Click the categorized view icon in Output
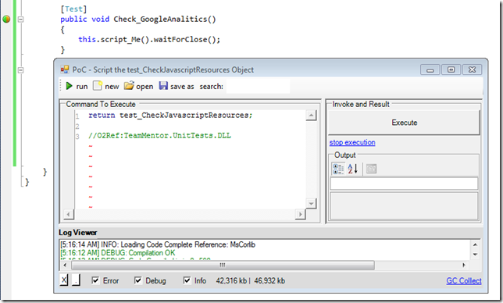 point(338,169)
